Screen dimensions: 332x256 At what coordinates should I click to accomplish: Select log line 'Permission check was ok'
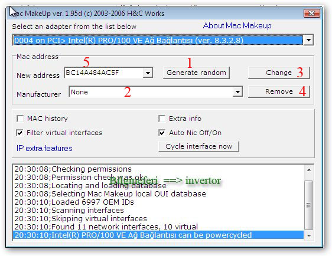158,178
